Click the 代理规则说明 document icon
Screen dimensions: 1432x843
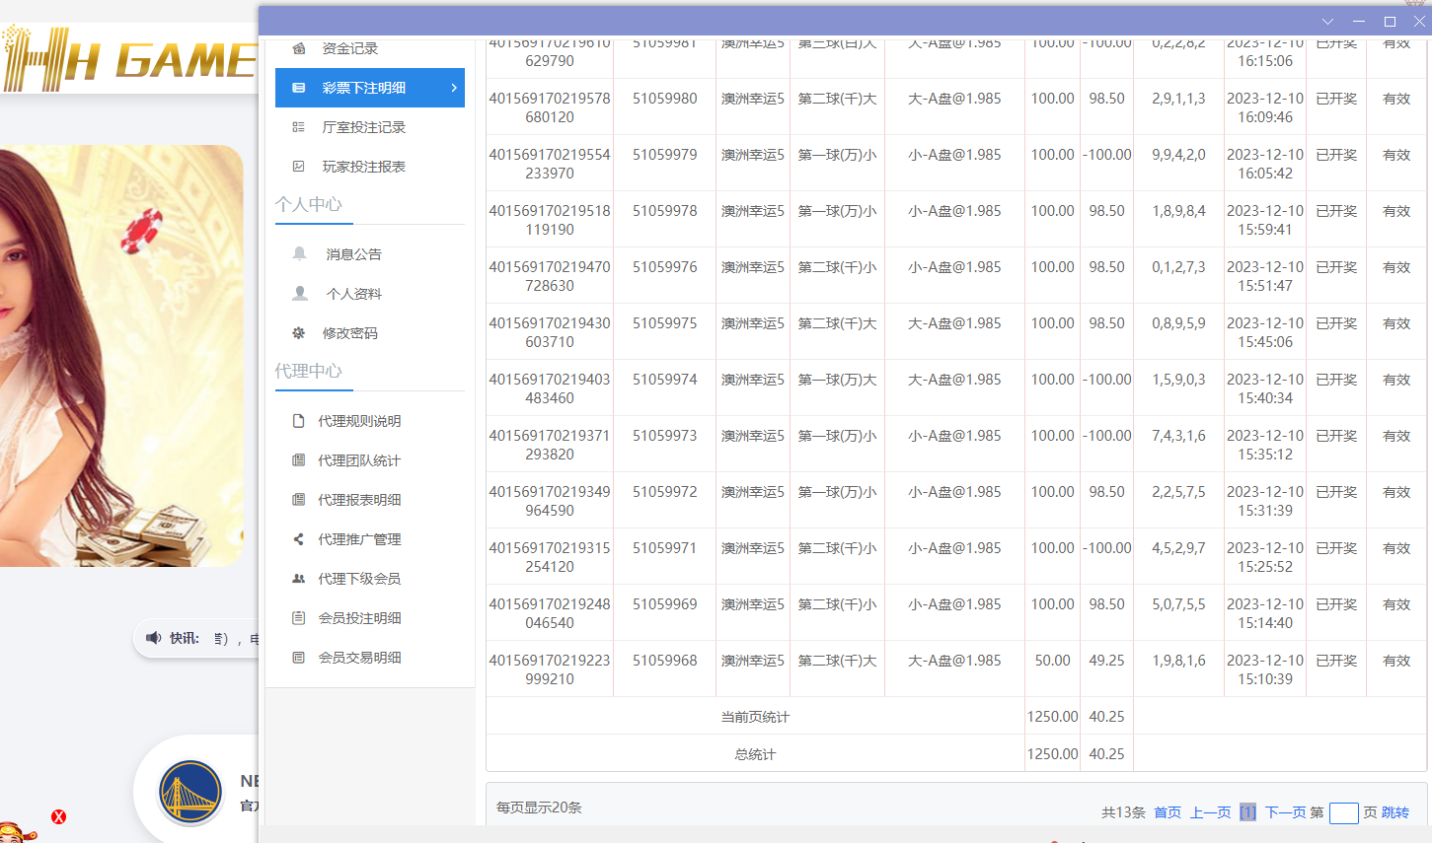[x=299, y=421]
